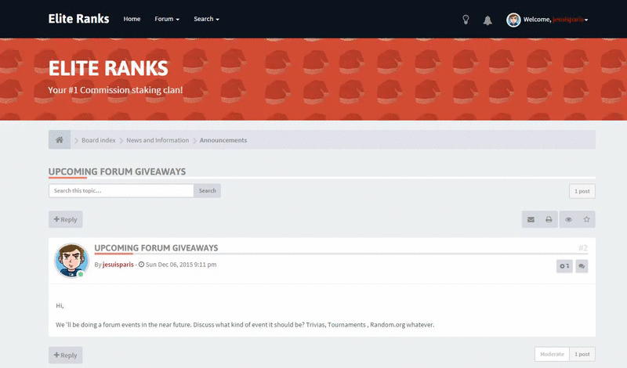Open Announcements breadcrumb link
The width and height of the screenshot is (627, 368).
click(223, 140)
